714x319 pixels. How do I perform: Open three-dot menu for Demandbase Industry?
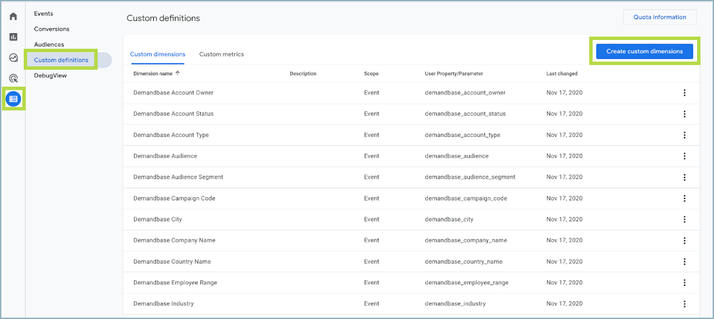[684, 304]
